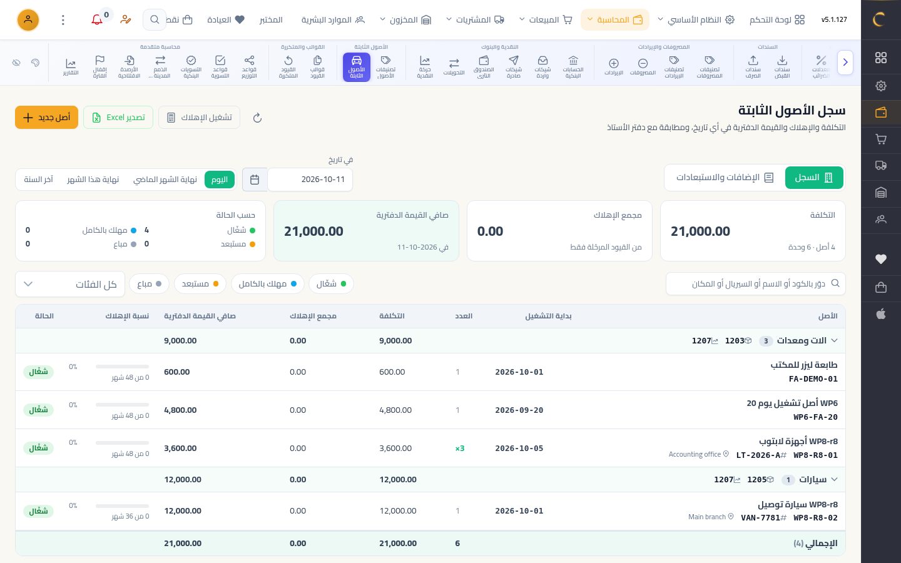This screenshot has width=901, height=563.
Task: Open سندات الصرف payment vouchers icon
Action: (x=753, y=67)
